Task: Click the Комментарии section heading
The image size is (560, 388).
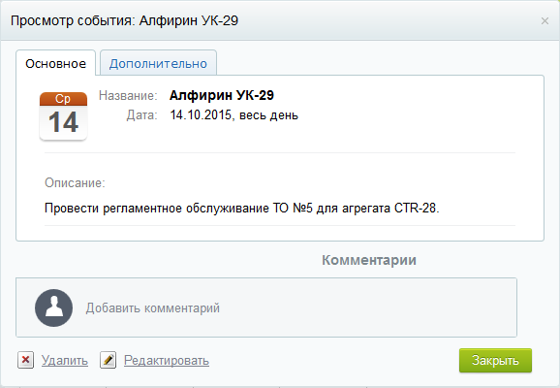Action: [369, 260]
